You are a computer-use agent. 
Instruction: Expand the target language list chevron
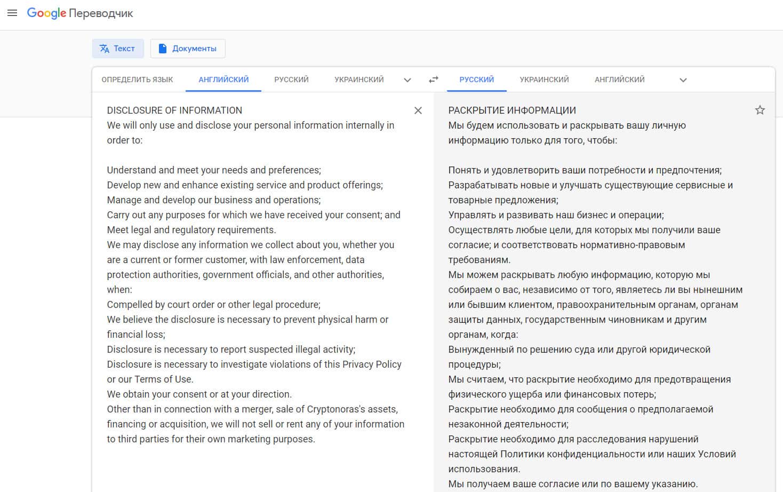pos(683,80)
